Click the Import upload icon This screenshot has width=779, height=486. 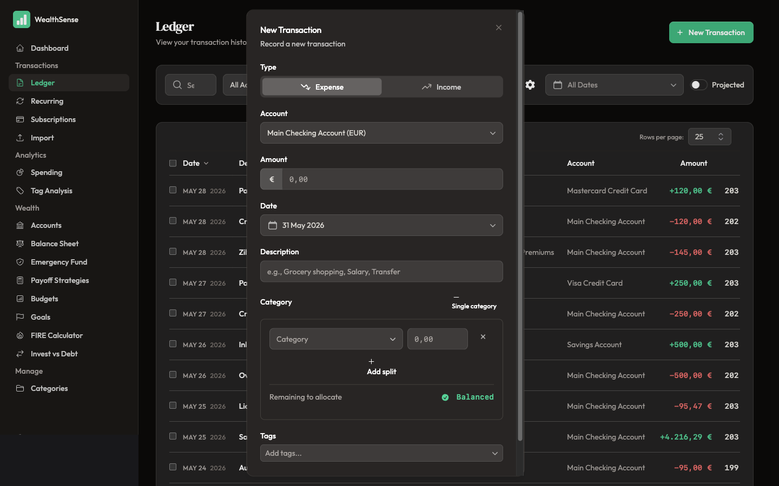[x=20, y=138]
